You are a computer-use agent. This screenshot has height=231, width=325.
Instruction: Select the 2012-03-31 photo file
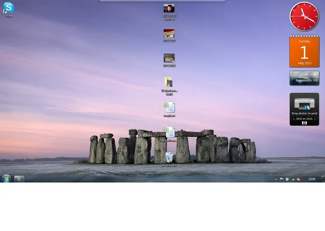coord(169,9)
